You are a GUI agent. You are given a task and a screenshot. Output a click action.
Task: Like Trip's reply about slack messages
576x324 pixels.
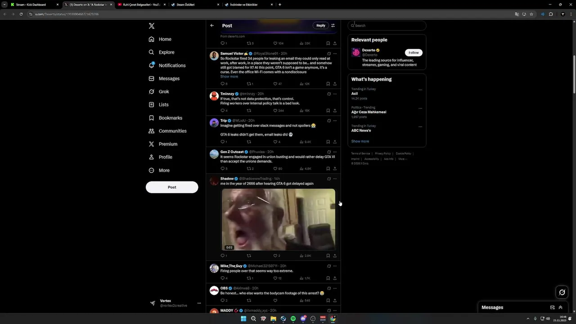pos(275,142)
